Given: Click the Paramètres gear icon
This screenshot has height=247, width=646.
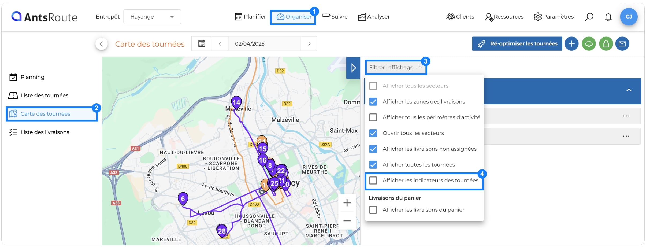Looking at the screenshot, I should click(x=538, y=17).
